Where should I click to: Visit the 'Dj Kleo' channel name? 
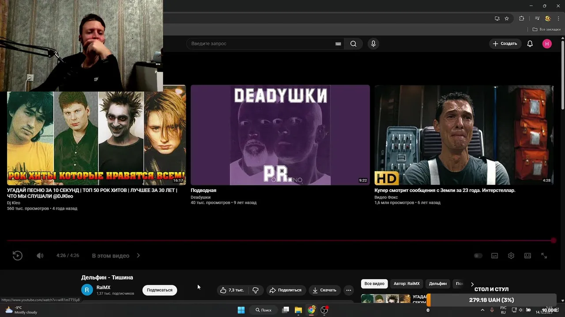14,203
